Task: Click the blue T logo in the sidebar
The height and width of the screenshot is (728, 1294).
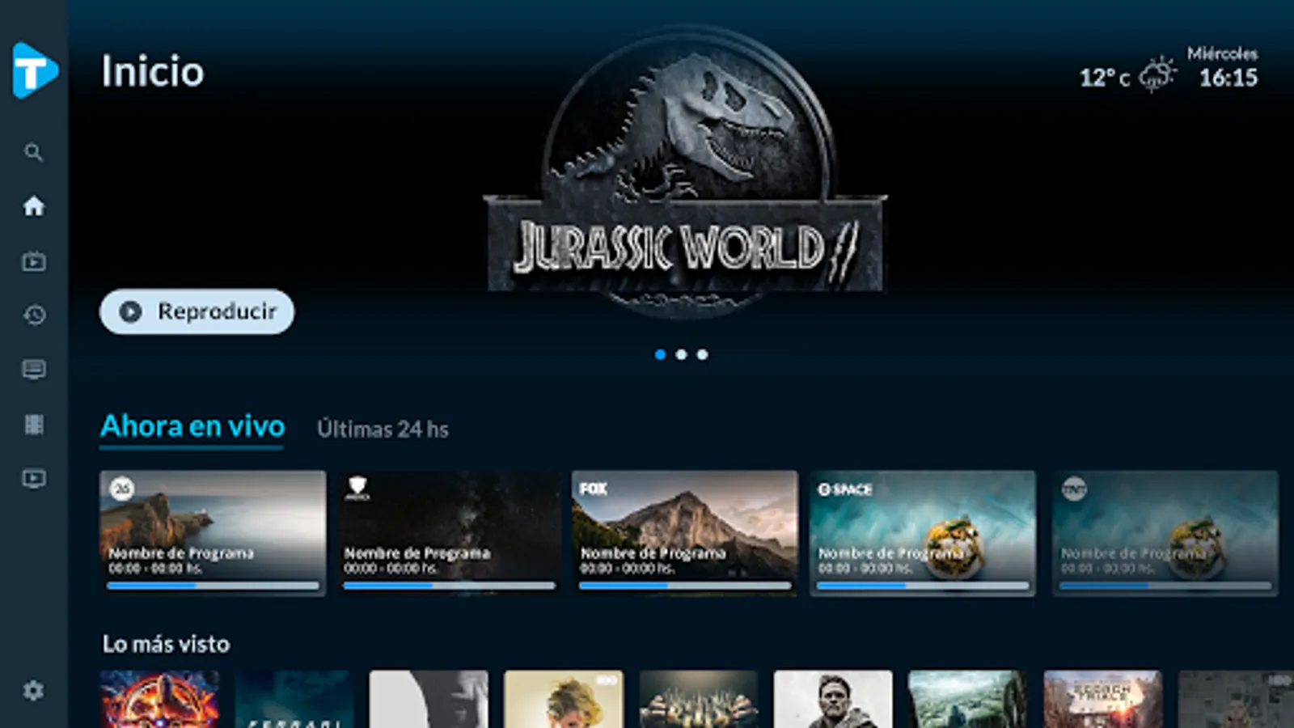Action: (x=35, y=71)
